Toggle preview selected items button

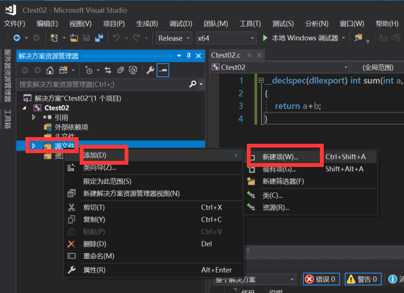tap(163, 70)
